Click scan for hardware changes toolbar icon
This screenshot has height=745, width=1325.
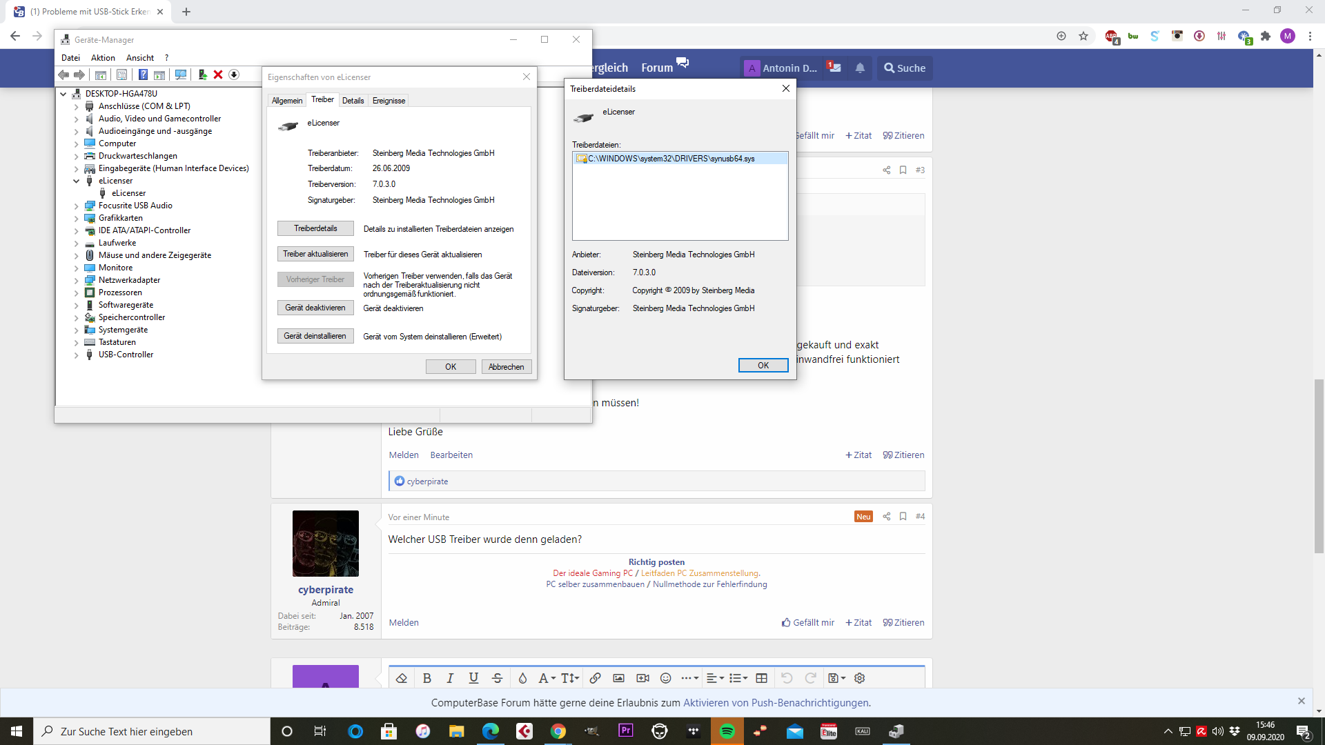coord(181,74)
